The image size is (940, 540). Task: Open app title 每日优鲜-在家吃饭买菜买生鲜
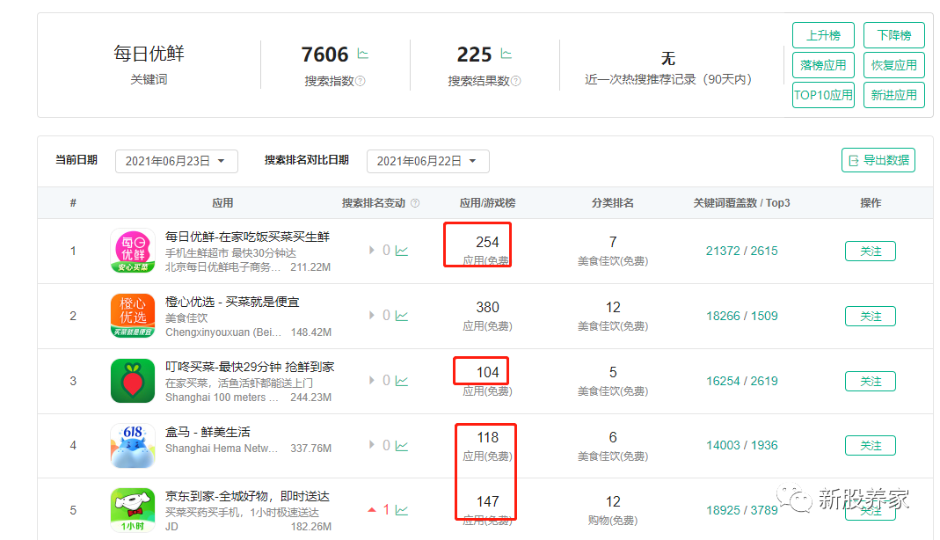[248, 237]
